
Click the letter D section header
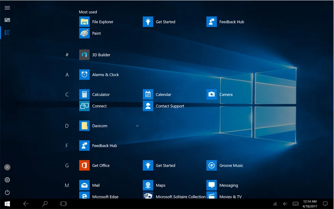pyautogui.click(x=67, y=126)
